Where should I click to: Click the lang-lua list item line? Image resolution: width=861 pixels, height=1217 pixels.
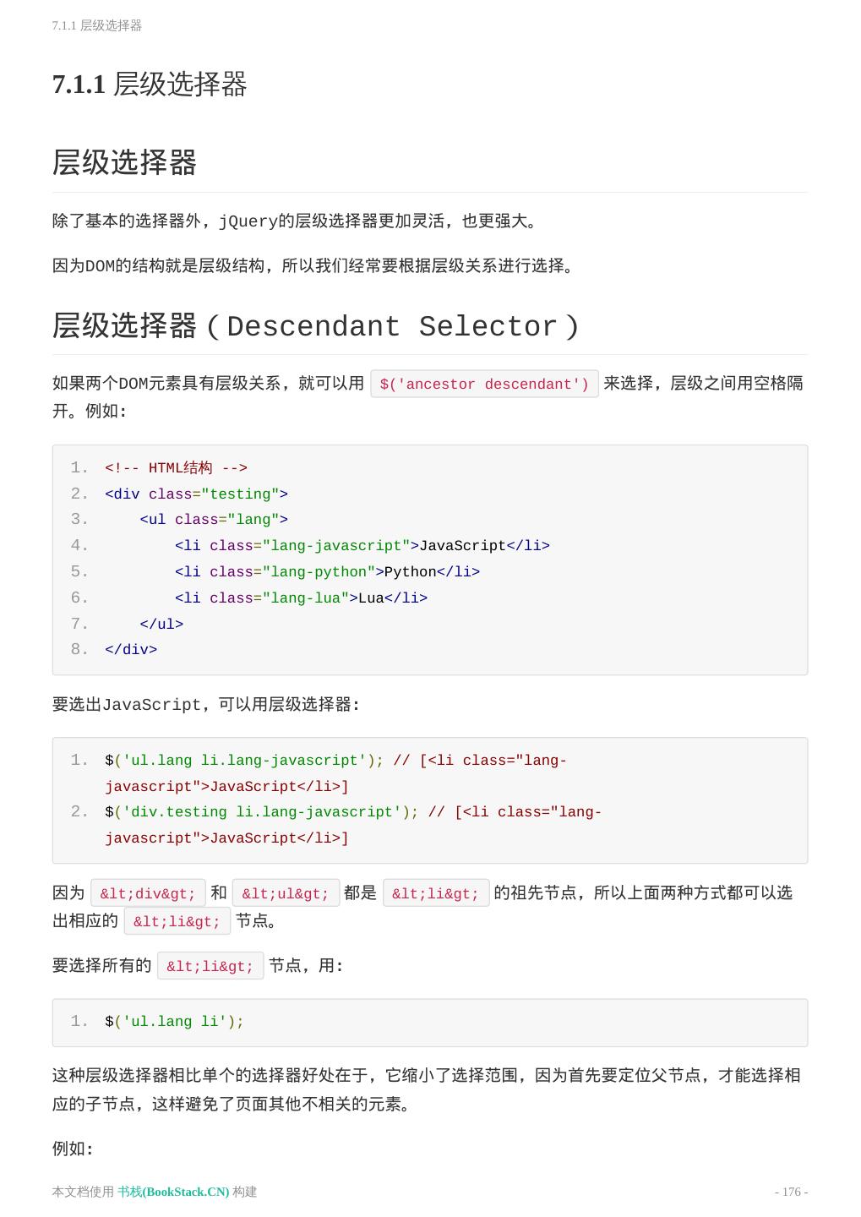(301, 598)
